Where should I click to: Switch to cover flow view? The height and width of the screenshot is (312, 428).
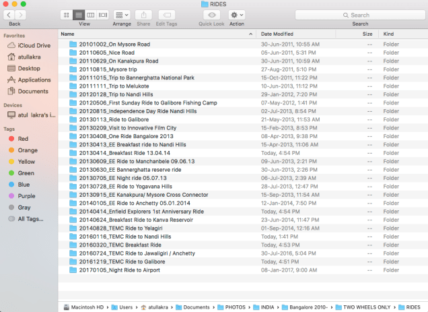[x=103, y=14]
